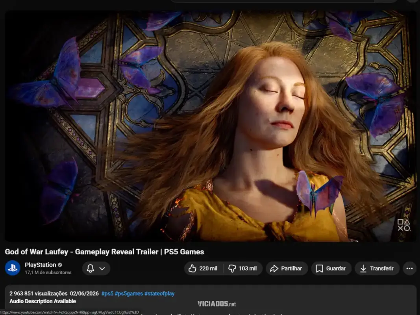Expand the notification options chevron
420x315 pixels.
click(x=102, y=269)
